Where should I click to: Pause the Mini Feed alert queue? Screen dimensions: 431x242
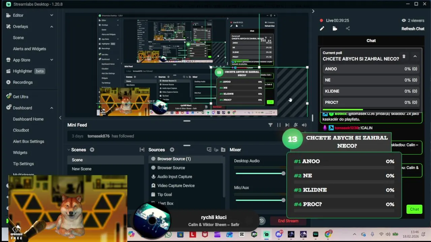tap(279, 125)
